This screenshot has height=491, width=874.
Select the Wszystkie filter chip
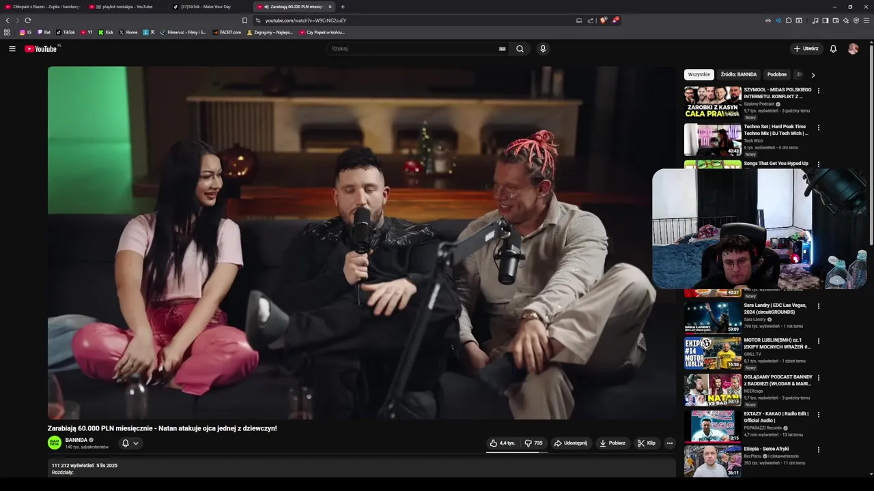click(x=699, y=74)
